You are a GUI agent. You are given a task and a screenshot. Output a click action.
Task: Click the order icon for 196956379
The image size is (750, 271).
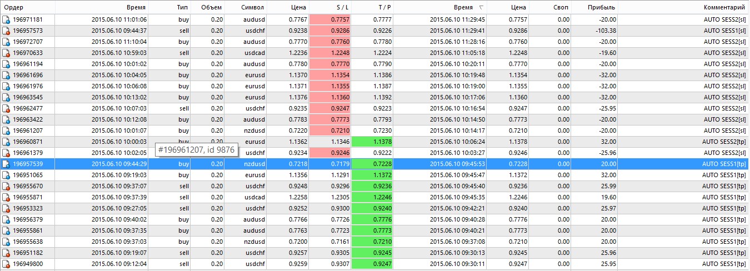(x=6, y=219)
